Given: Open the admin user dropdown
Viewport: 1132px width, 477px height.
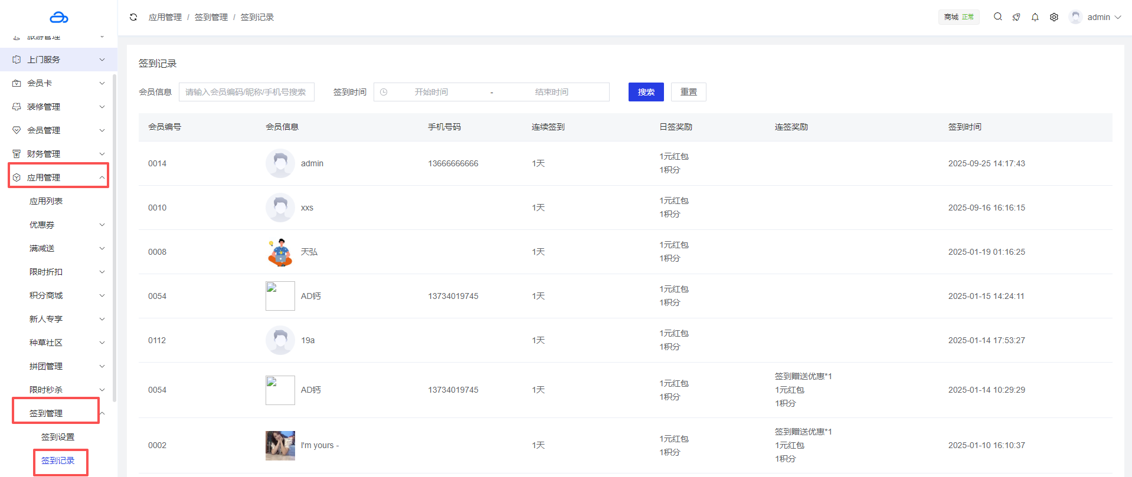Looking at the screenshot, I should (x=1097, y=17).
